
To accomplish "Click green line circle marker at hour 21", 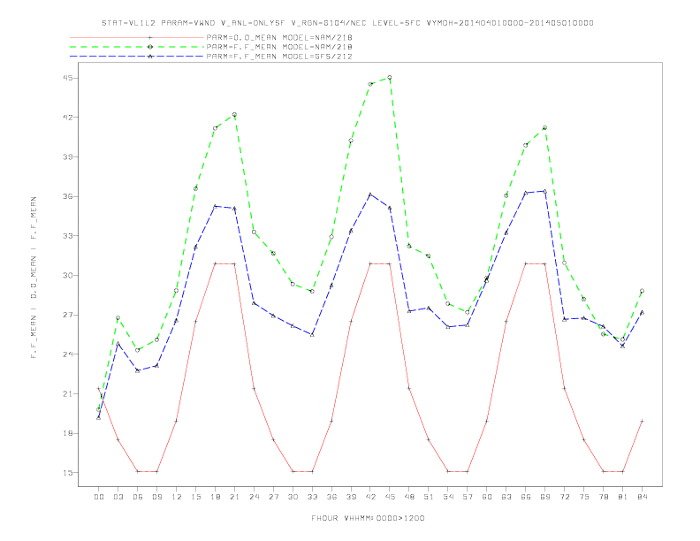I will [234, 115].
